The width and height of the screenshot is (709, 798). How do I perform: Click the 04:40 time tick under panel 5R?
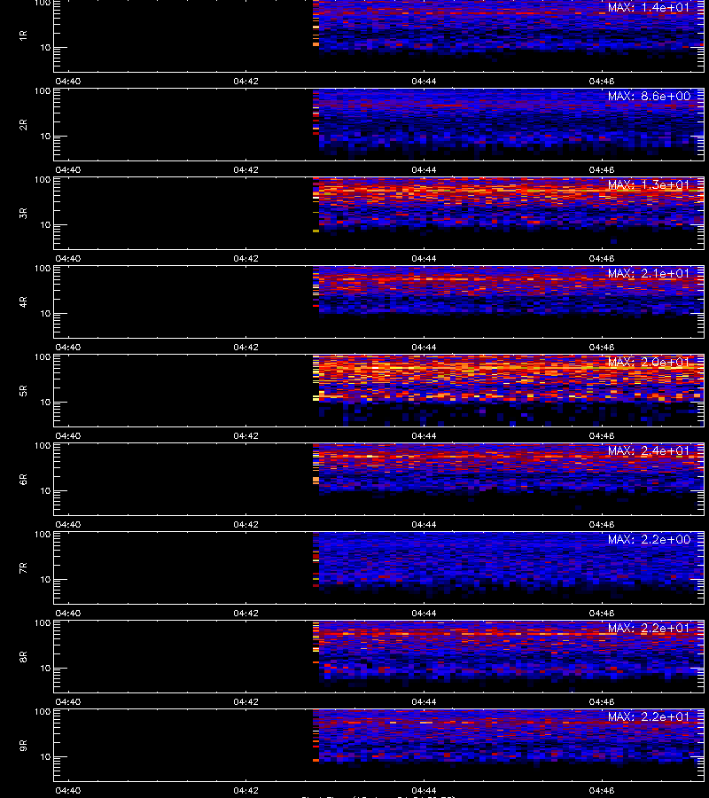[x=67, y=435]
